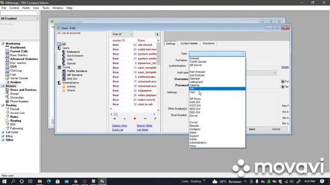Open Basic Statistics entry
The height and width of the screenshot is (185, 330).
pyautogui.click(x=19, y=55)
